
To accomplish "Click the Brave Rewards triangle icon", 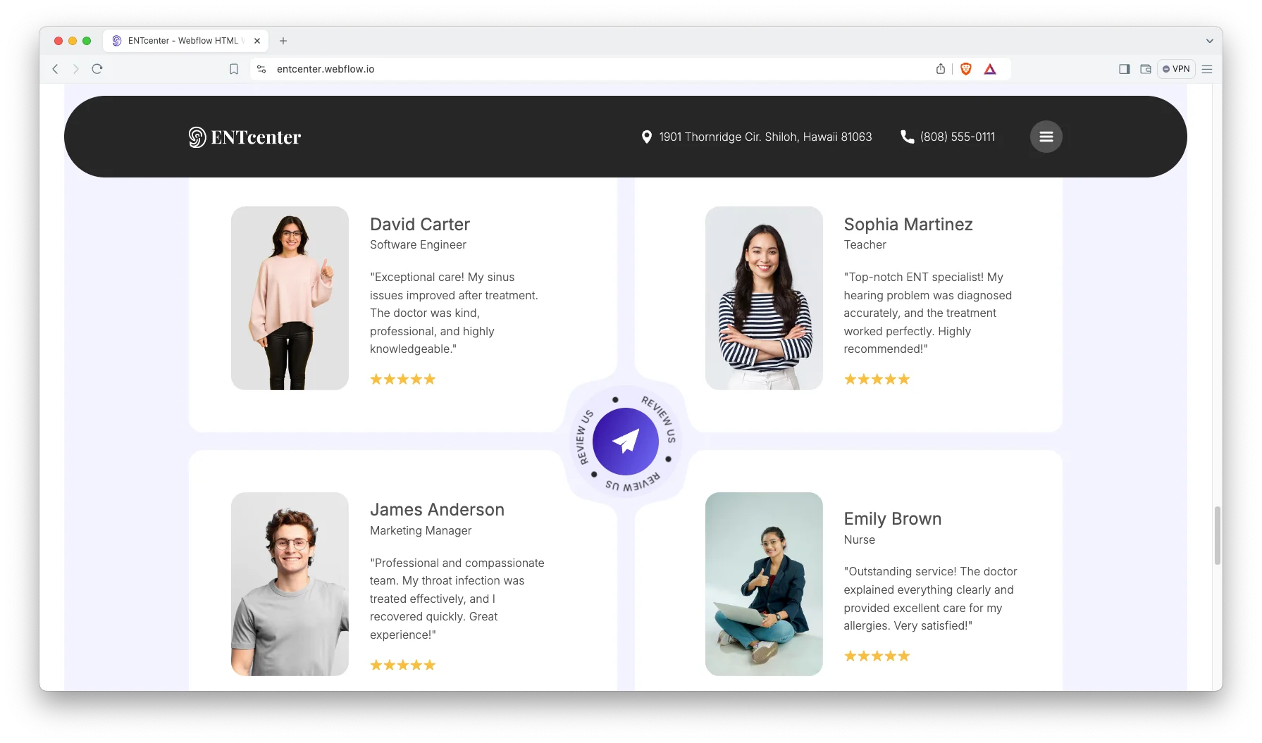I will (990, 69).
